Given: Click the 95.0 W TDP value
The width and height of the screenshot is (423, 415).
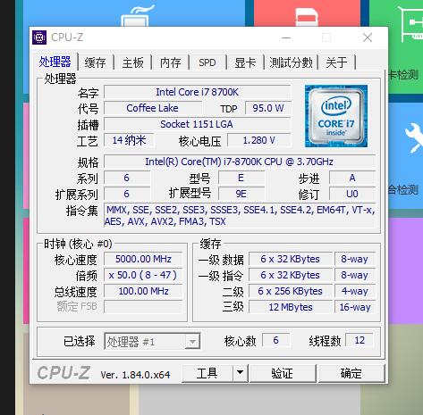Looking at the screenshot, I should (x=268, y=108).
